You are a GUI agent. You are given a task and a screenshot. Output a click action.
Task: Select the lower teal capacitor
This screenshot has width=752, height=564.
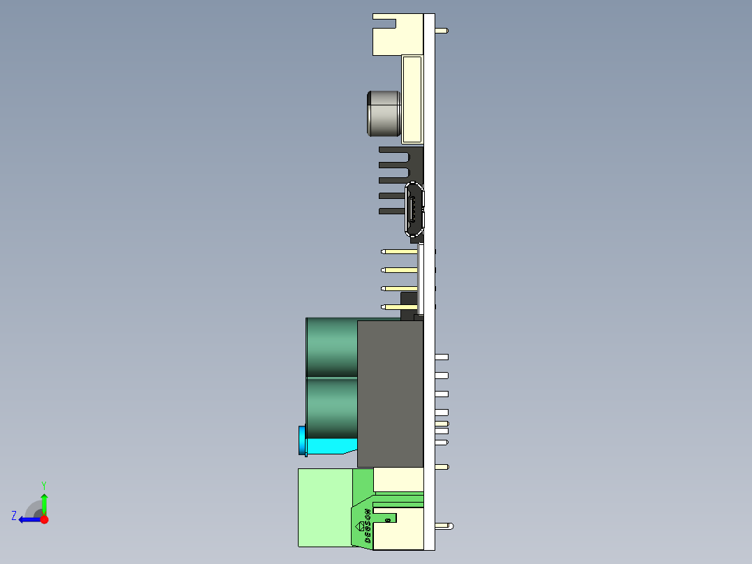point(331,408)
